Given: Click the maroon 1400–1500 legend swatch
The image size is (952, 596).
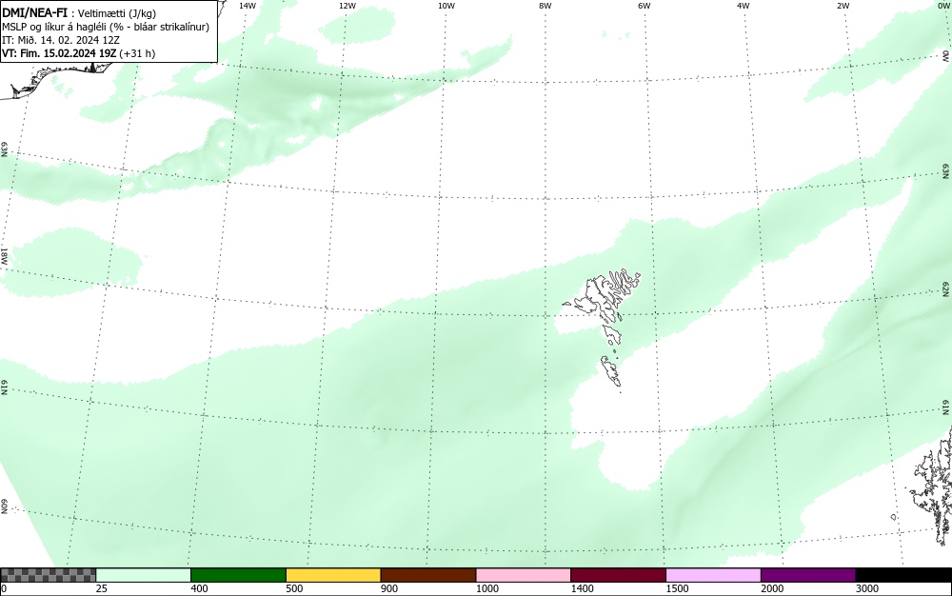Looking at the screenshot, I should click(618, 575).
